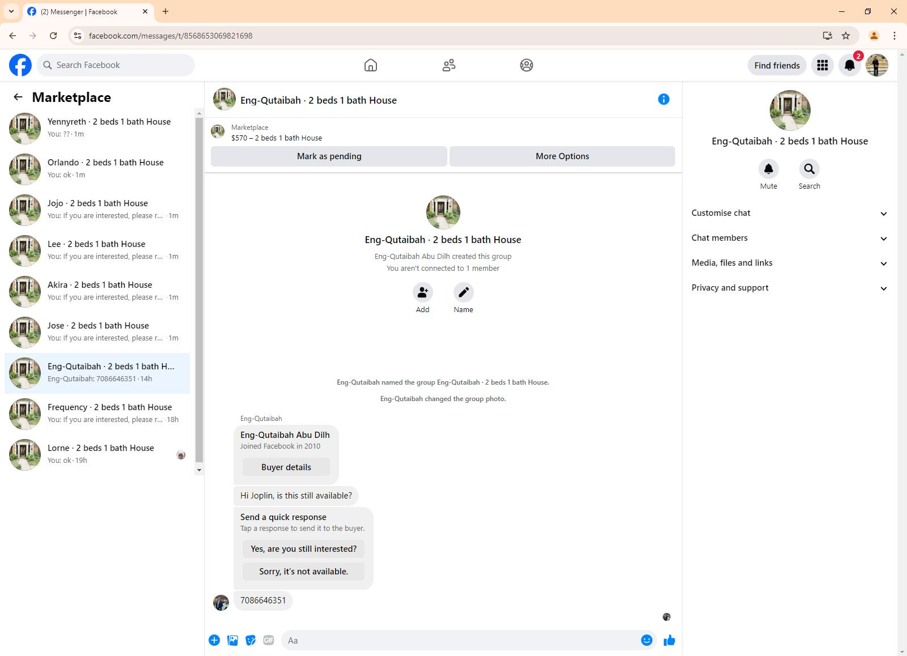Viewport: 907px width, 656px height.
Task: Search in conversation using magnifier icon
Action: pyautogui.click(x=809, y=169)
